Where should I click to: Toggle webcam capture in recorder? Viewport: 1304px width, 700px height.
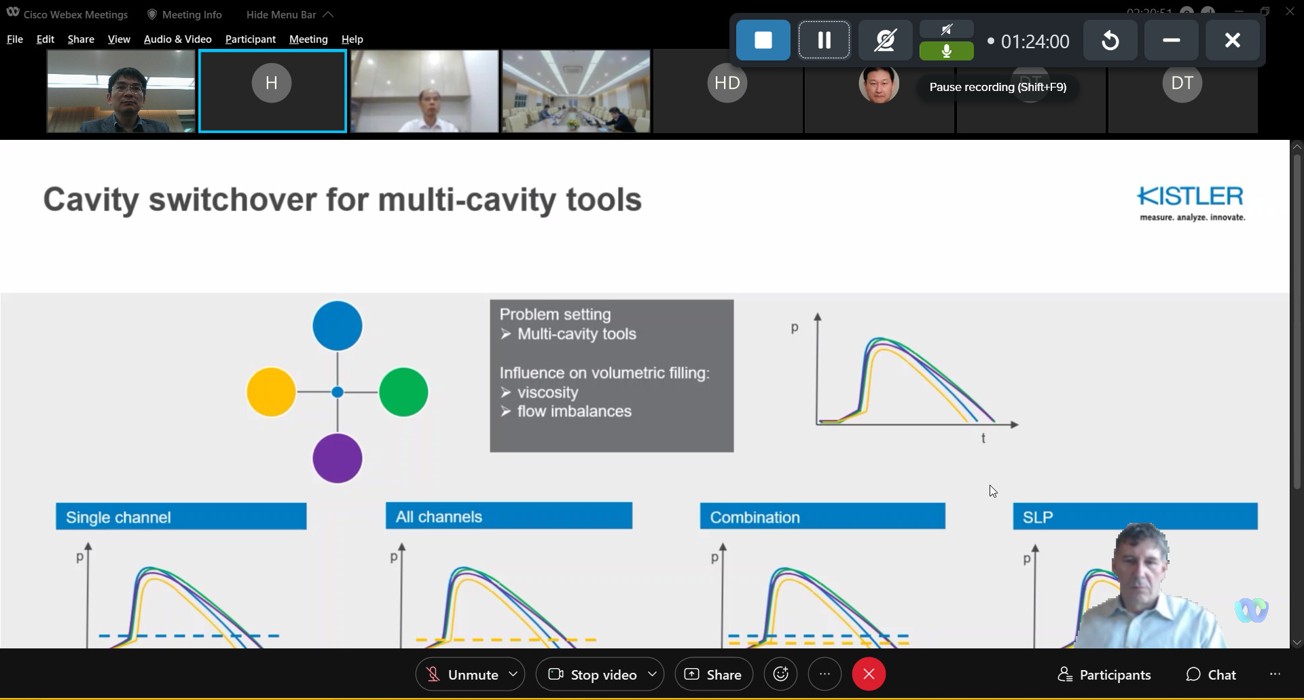pos(885,41)
